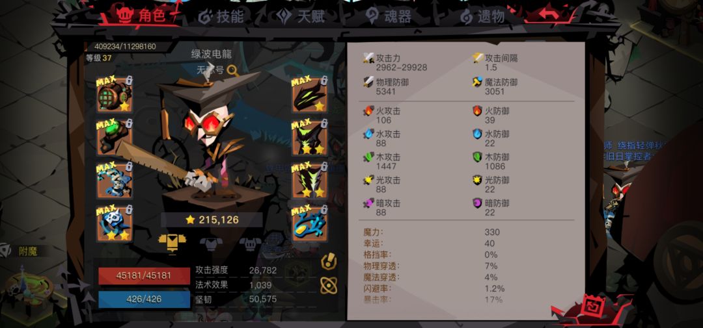Switch to the second gray armor loadout
This screenshot has width=703, height=328.
coord(211,244)
